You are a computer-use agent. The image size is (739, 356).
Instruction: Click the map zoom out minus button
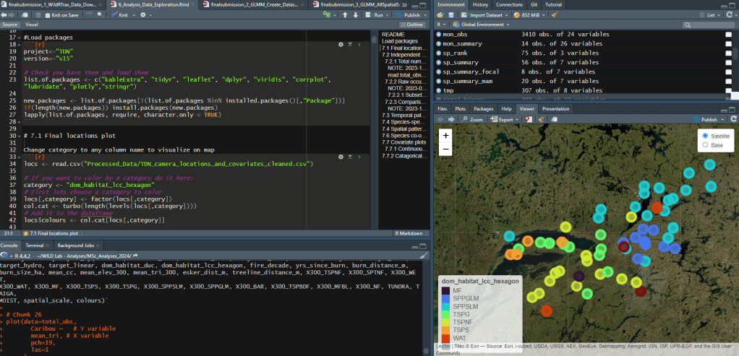click(x=445, y=149)
